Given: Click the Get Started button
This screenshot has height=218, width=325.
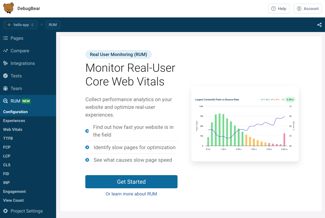Looking at the screenshot, I should 131,182.
